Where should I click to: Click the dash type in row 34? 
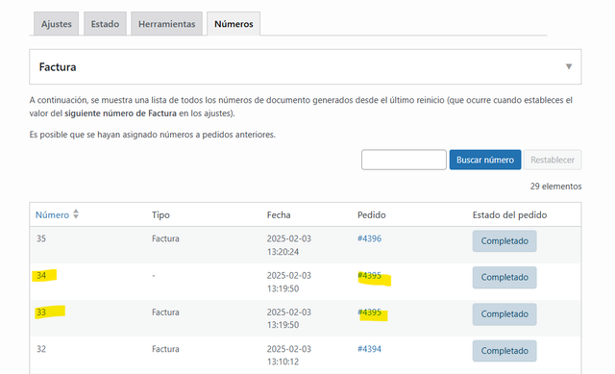click(x=154, y=276)
